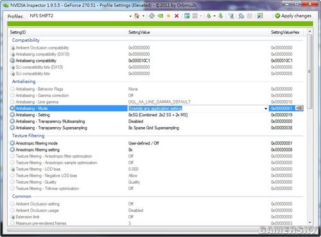Viewport: 321px width, 237px height.
Task: Open the Profiles dropdown showing NFS:SHIFT2
Action: tap(80, 16)
